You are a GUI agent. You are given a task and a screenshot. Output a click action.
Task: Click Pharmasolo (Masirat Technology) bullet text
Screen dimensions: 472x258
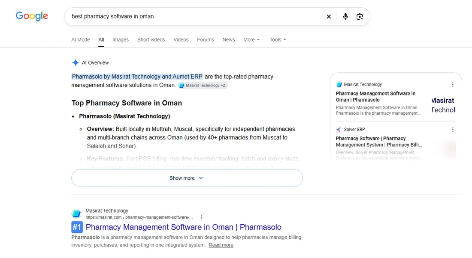[x=124, y=116]
